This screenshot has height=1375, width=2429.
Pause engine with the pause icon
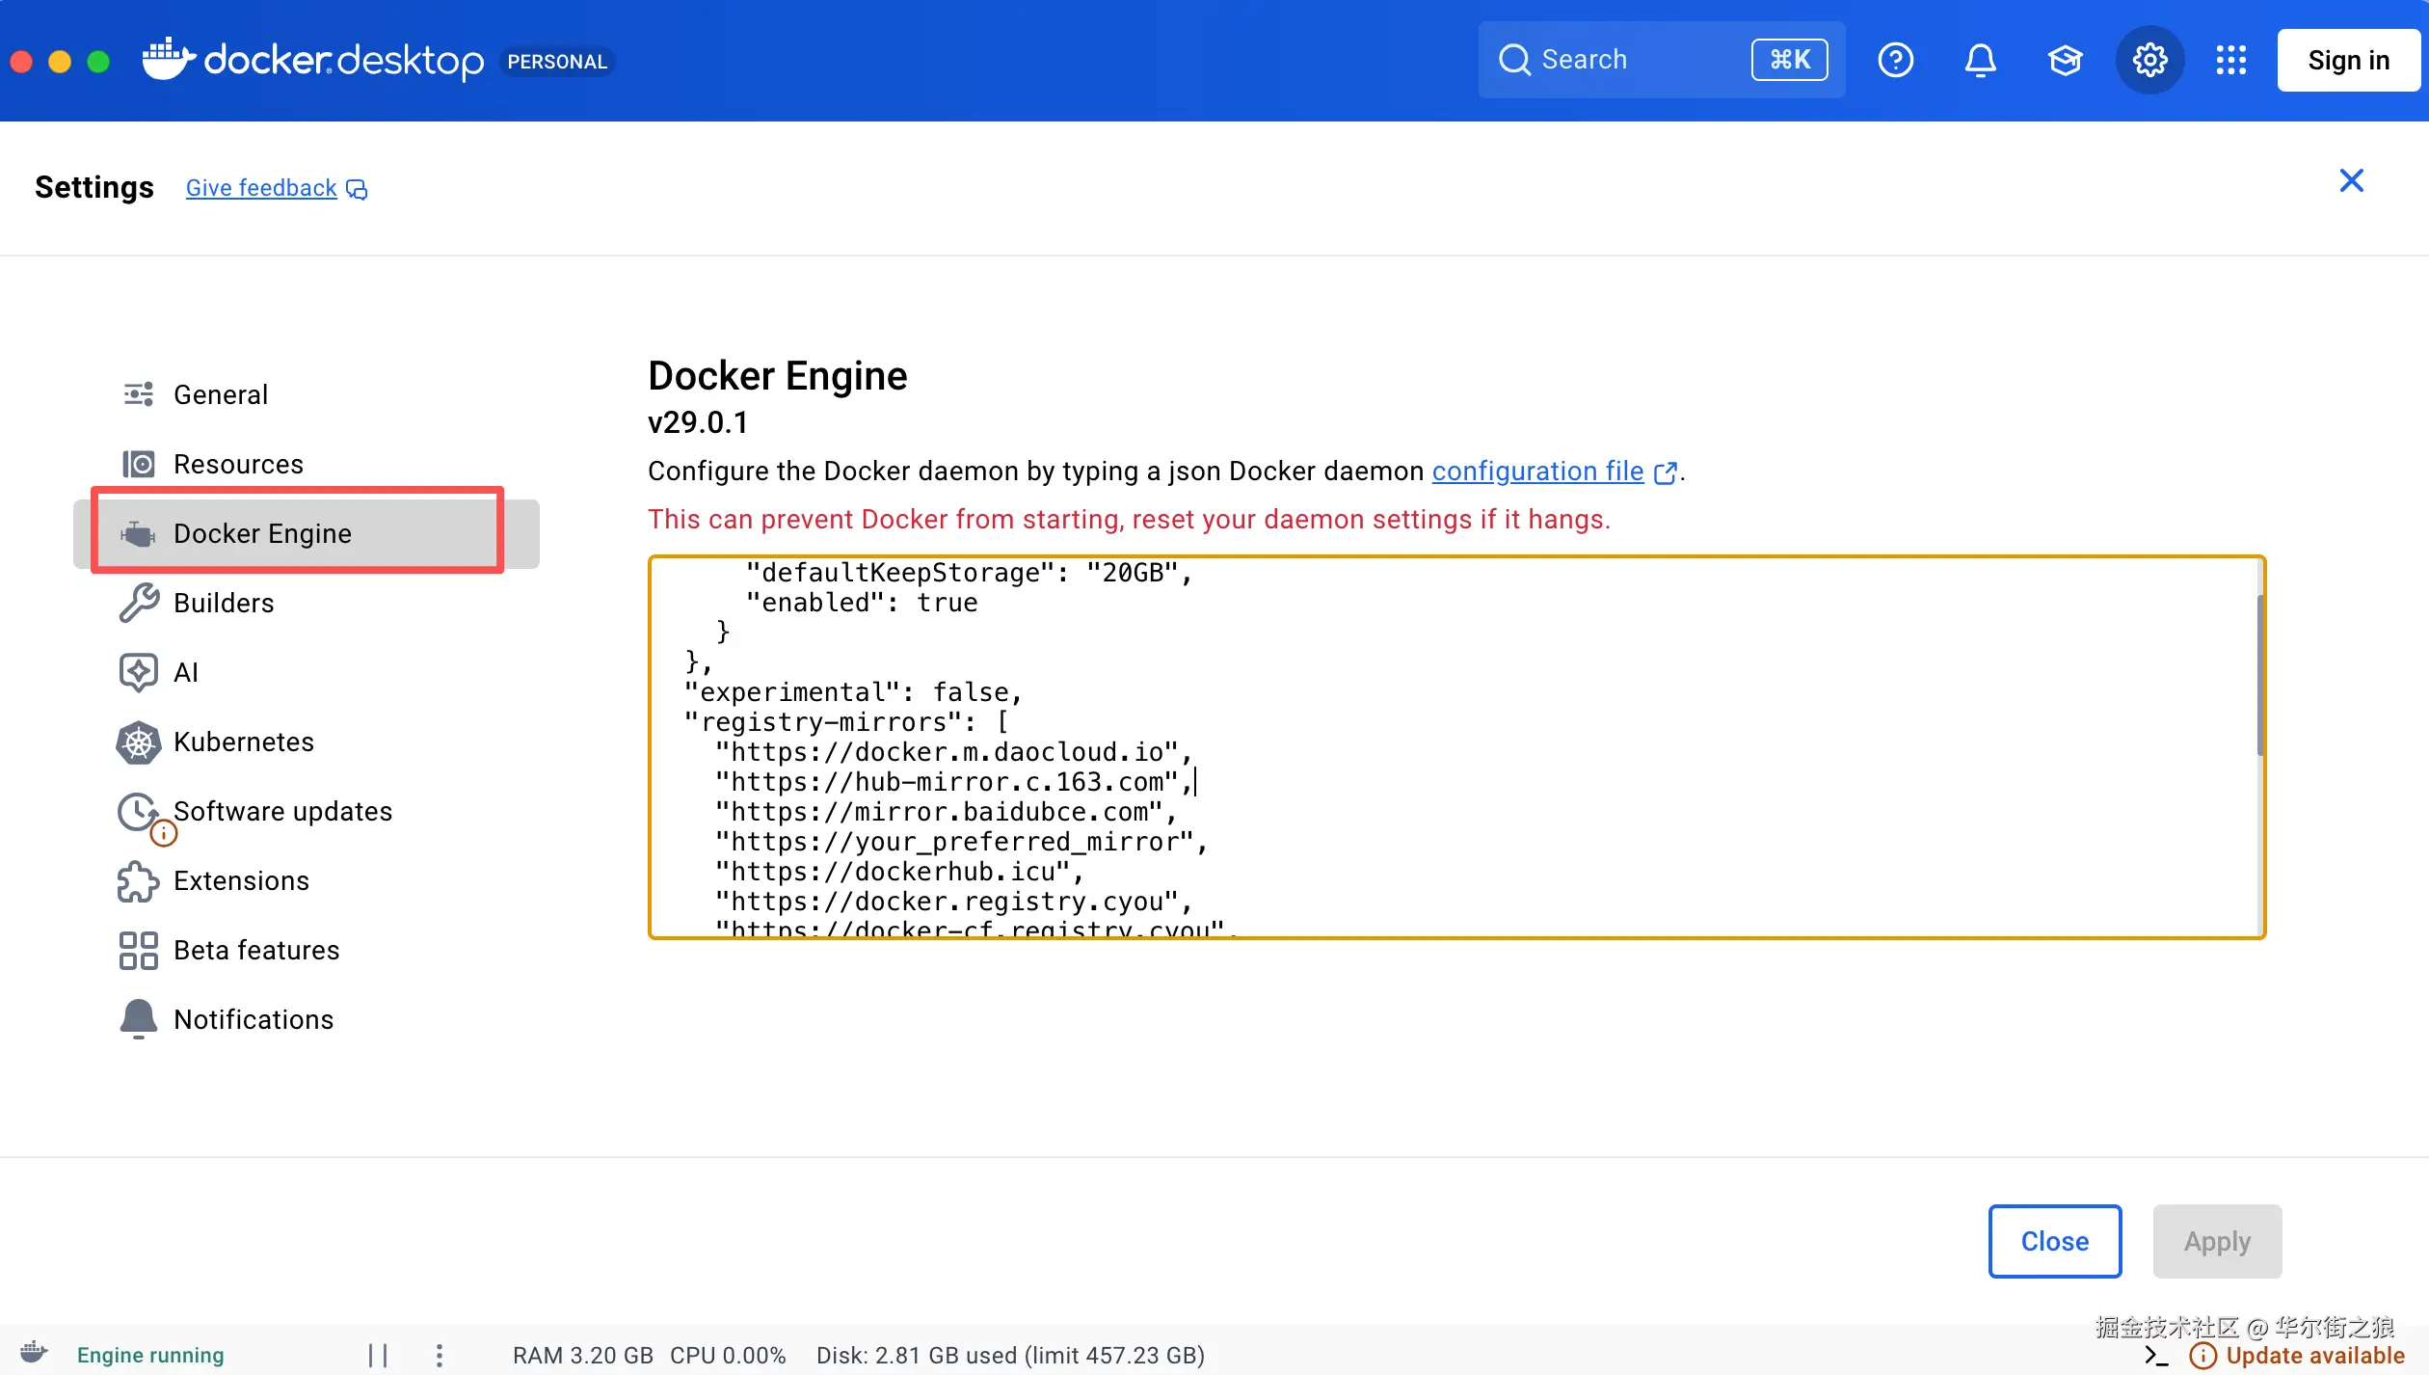click(378, 1355)
